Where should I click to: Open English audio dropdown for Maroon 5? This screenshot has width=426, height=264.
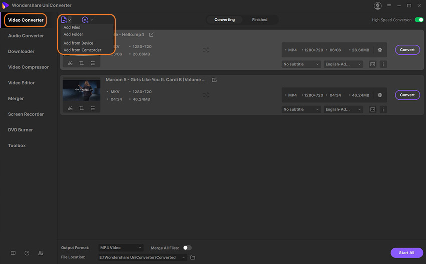coord(343,109)
